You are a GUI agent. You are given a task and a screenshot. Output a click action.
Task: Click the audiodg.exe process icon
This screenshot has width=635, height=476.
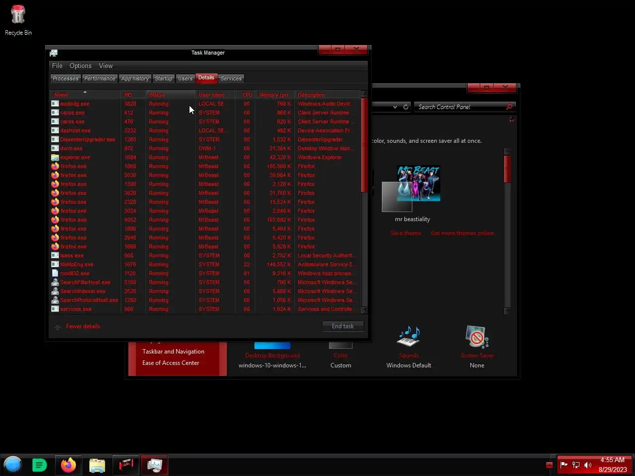point(55,104)
